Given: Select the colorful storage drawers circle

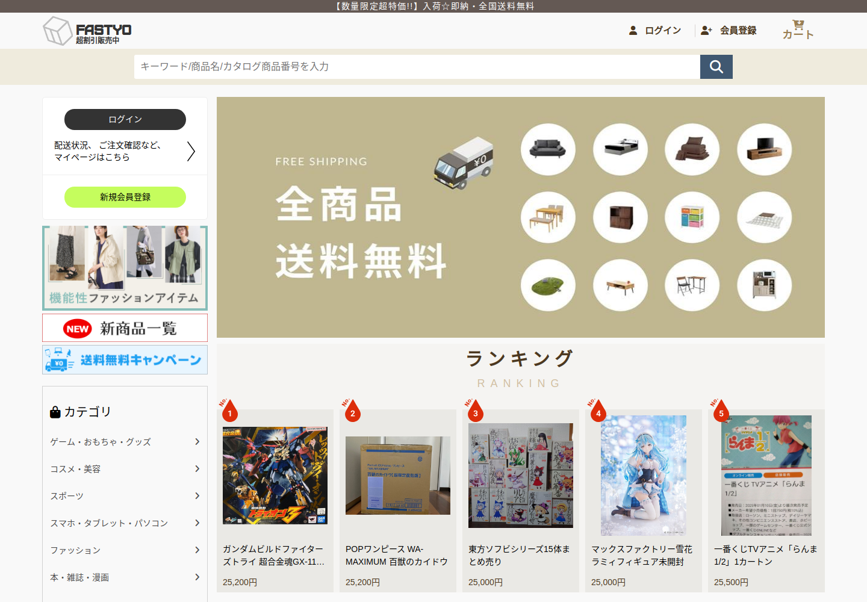Looking at the screenshot, I should click(692, 217).
